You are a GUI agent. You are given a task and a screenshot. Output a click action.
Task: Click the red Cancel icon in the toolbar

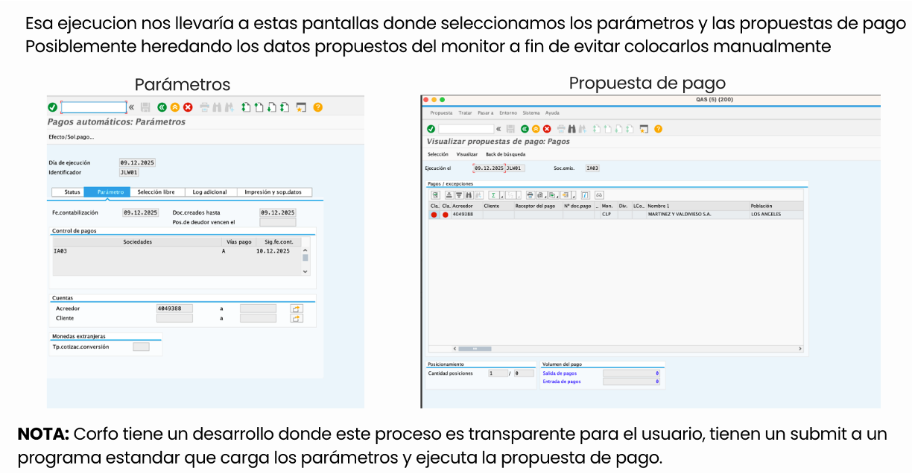pyautogui.click(x=187, y=106)
